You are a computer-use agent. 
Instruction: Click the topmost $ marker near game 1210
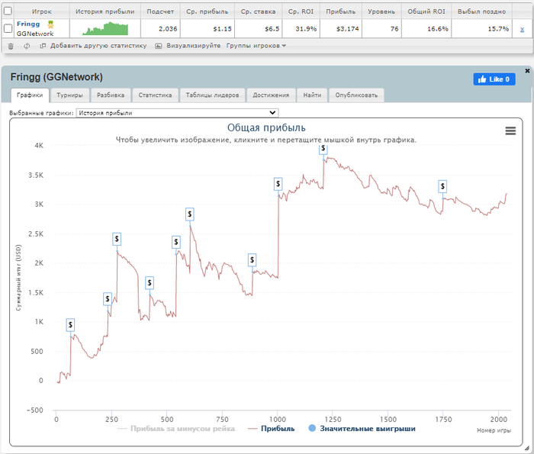323,149
